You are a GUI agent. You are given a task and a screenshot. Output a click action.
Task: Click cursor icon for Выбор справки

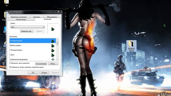click(x=53, y=46)
